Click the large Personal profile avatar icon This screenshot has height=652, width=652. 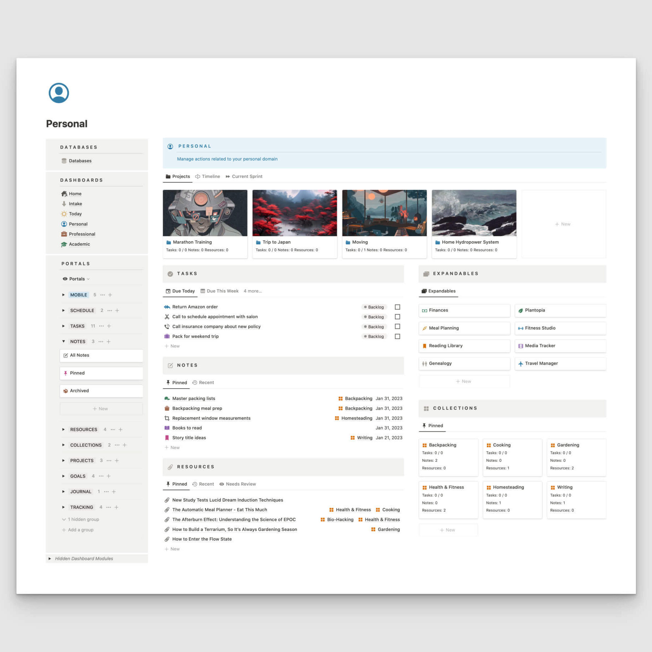click(59, 93)
